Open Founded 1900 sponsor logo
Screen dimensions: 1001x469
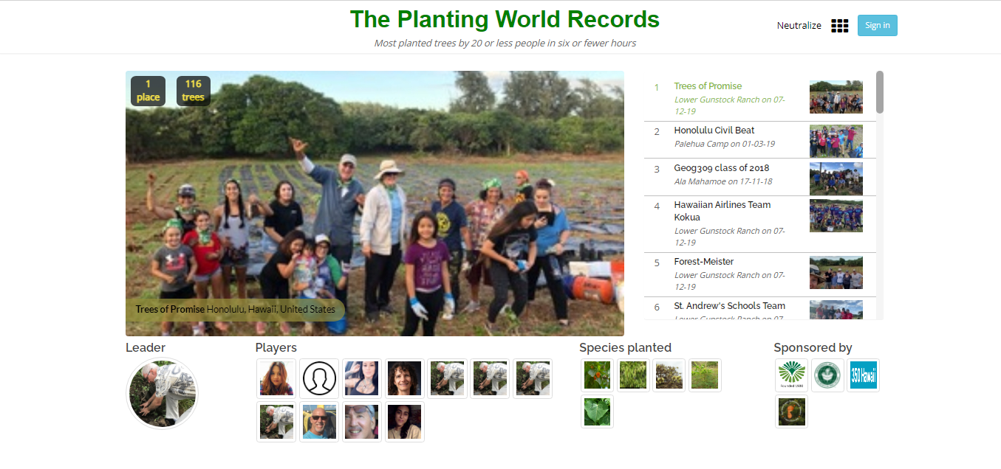coord(792,375)
